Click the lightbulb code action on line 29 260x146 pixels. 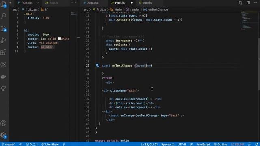click(97, 66)
